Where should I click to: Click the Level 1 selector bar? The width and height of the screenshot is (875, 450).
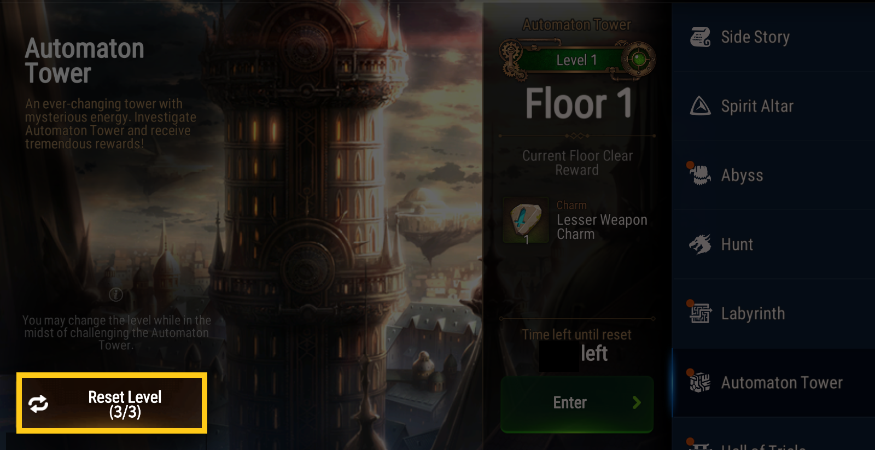pyautogui.click(x=577, y=60)
